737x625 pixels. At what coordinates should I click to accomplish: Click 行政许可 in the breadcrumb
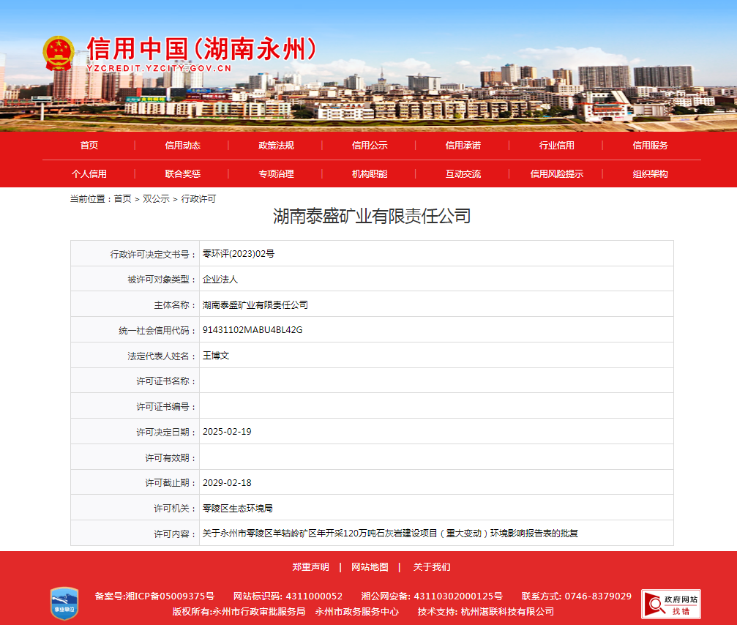click(198, 199)
